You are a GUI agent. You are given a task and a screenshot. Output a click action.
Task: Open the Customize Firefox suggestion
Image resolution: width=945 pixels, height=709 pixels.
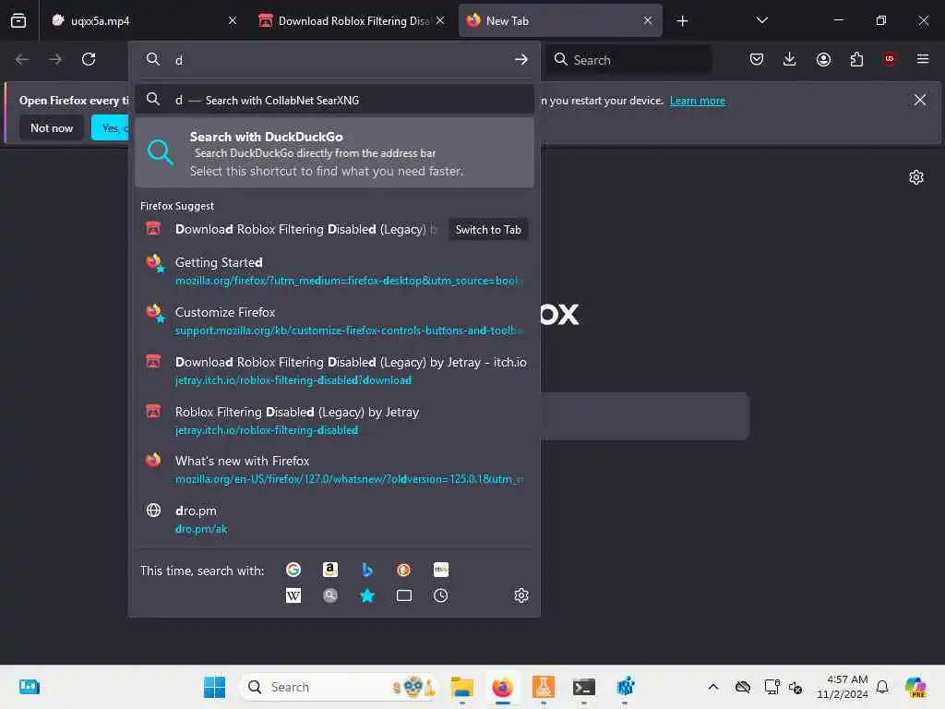click(x=334, y=320)
